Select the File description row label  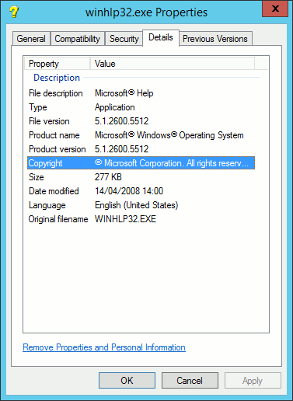[56, 93]
